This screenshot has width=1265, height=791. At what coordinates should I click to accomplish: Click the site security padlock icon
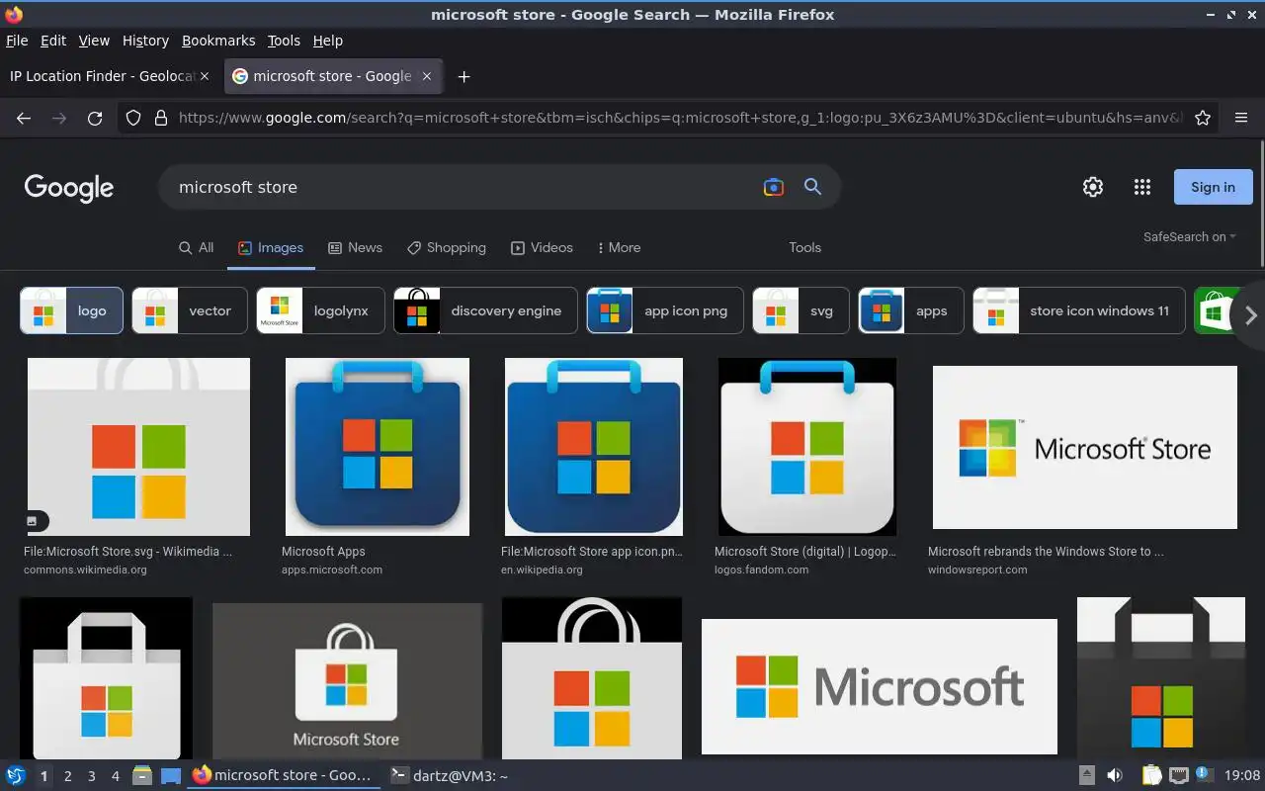160,118
